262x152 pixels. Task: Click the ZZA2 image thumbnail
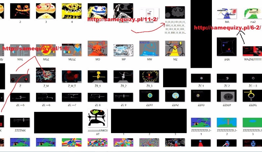[175, 96]
